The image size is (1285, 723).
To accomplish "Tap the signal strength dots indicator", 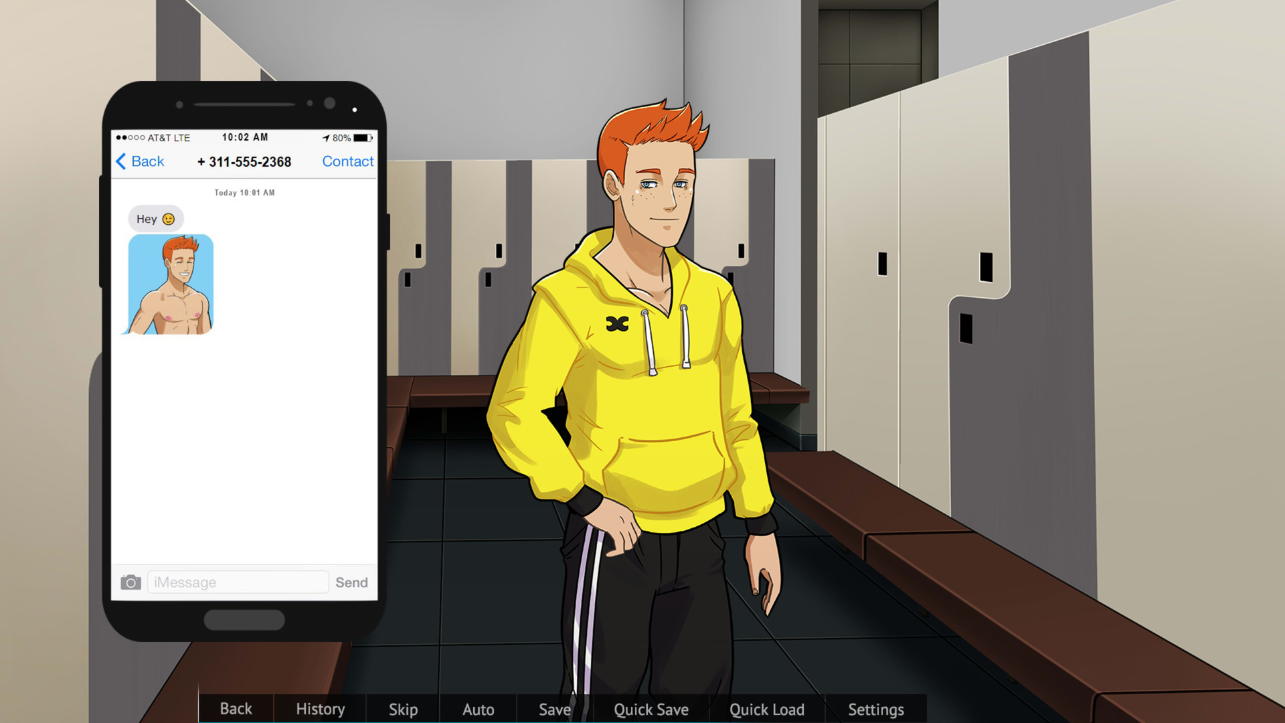I will [130, 138].
